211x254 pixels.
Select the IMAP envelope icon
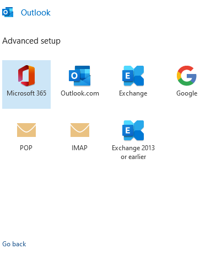pyautogui.click(x=80, y=130)
